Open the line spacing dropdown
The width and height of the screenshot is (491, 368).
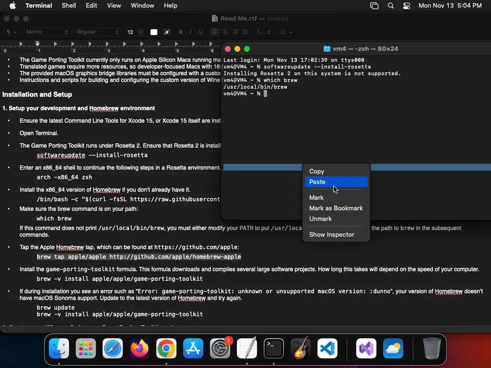pyautogui.click(x=263, y=32)
